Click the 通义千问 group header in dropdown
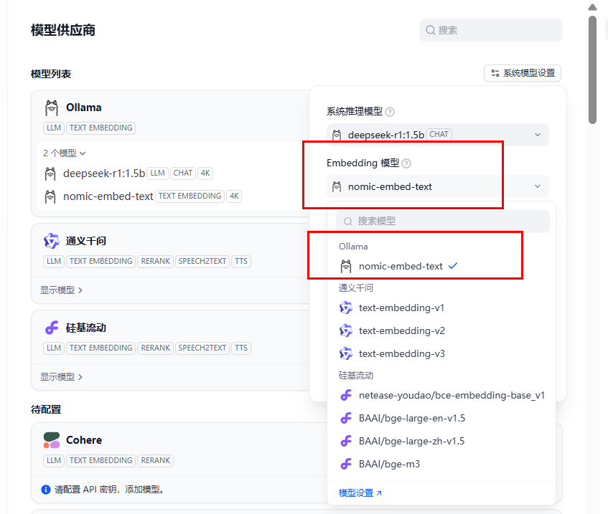Image resolution: width=608 pixels, height=514 pixels. [356, 287]
